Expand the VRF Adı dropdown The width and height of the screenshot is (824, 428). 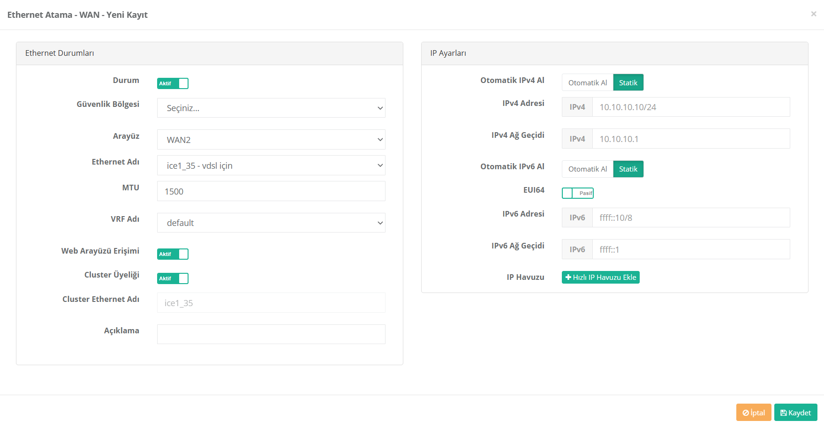click(271, 223)
